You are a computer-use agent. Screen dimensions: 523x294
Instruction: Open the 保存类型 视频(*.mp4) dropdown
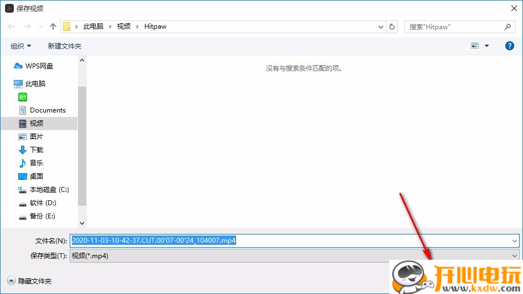(x=294, y=256)
